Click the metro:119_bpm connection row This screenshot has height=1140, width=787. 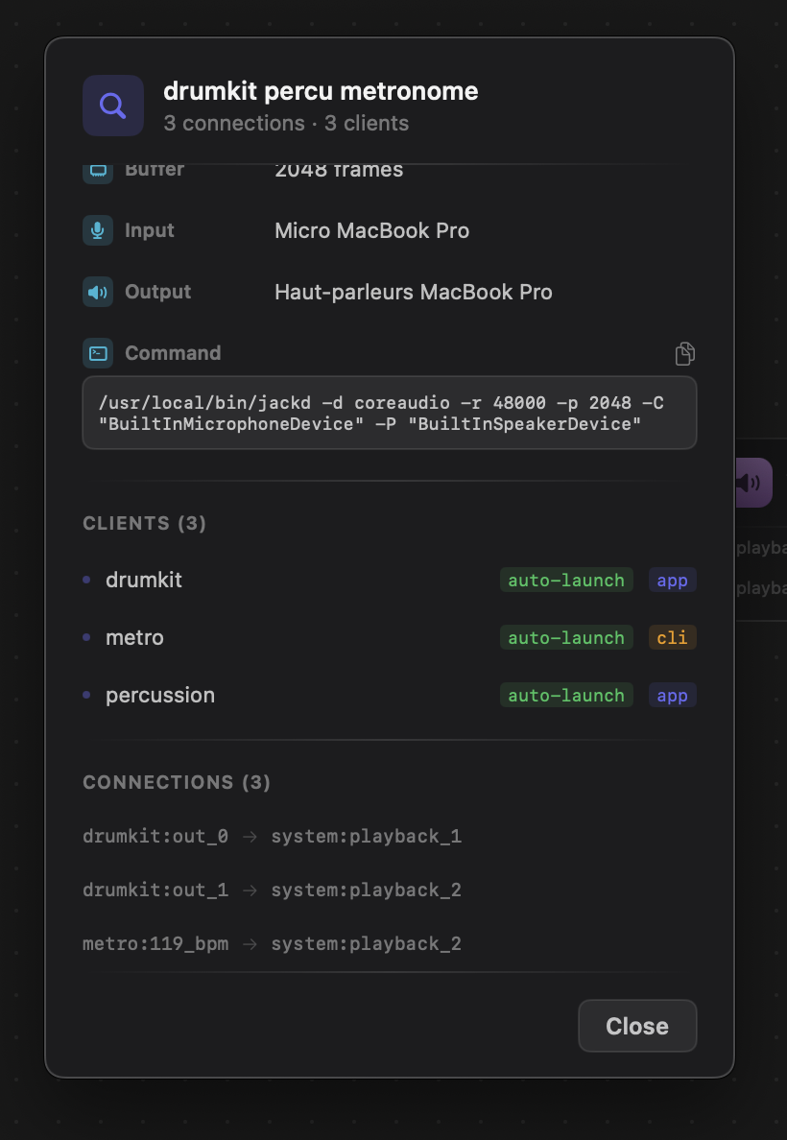pyautogui.click(x=273, y=943)
